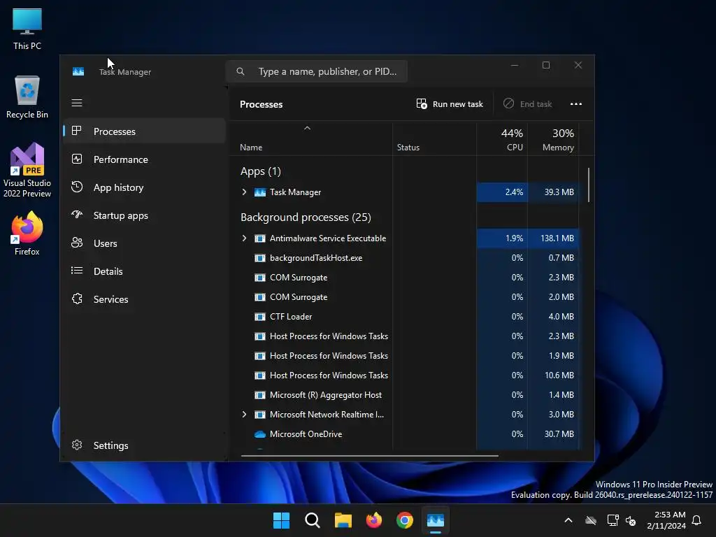Open the clock showing 2:53 AM
Image resolution: width=716 pixels, height=537 pixels.
[666, 520]
